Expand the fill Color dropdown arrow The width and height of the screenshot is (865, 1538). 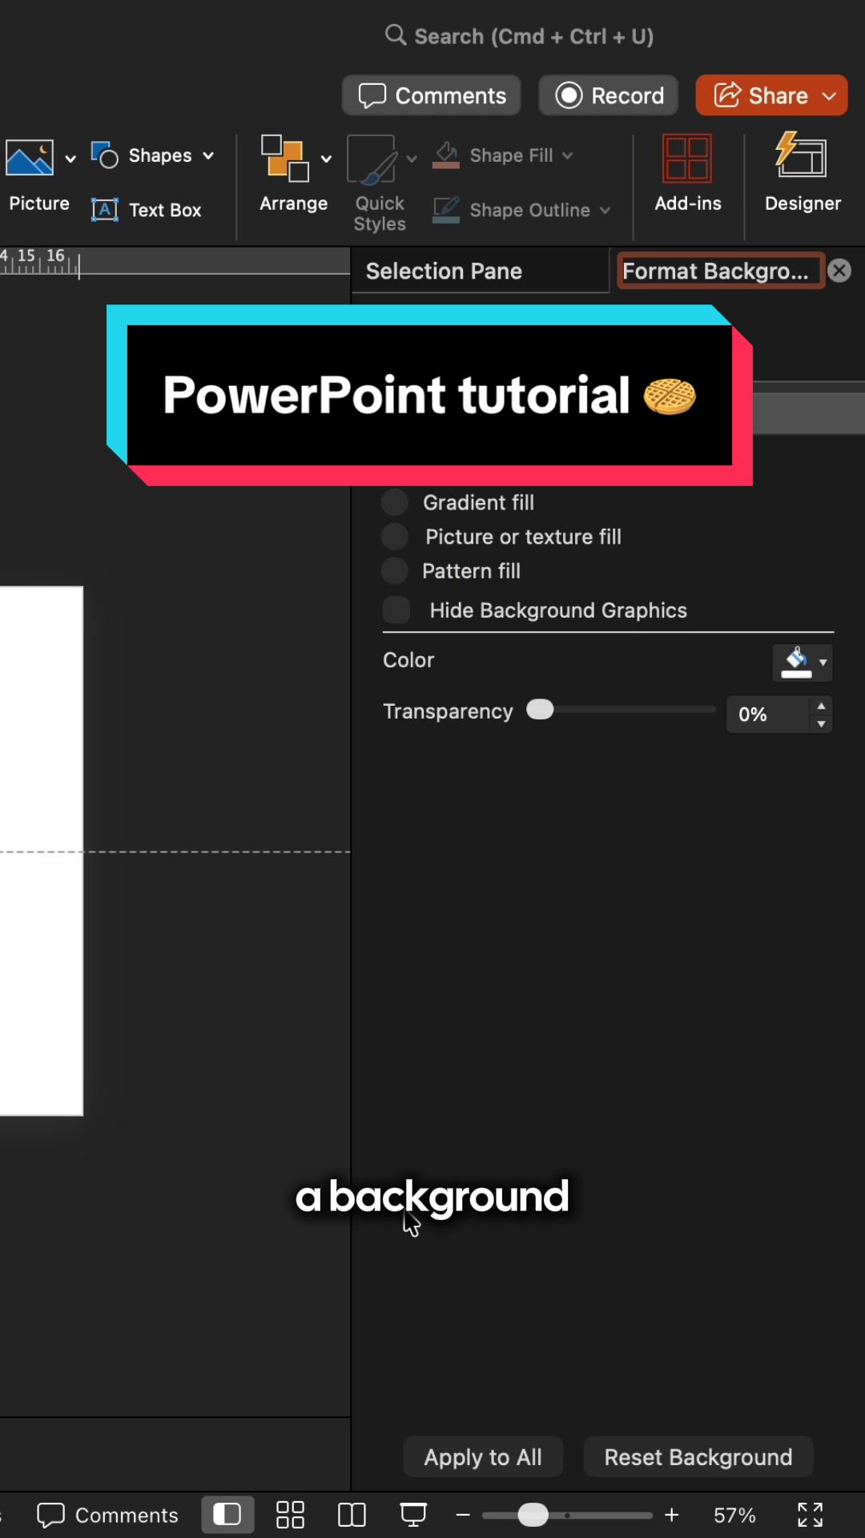tap(823, 662)
